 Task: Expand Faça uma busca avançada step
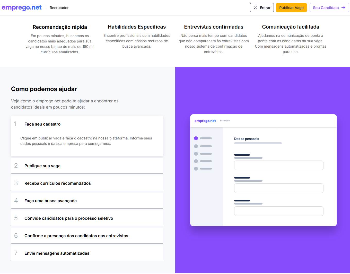(x=87, y=201)
